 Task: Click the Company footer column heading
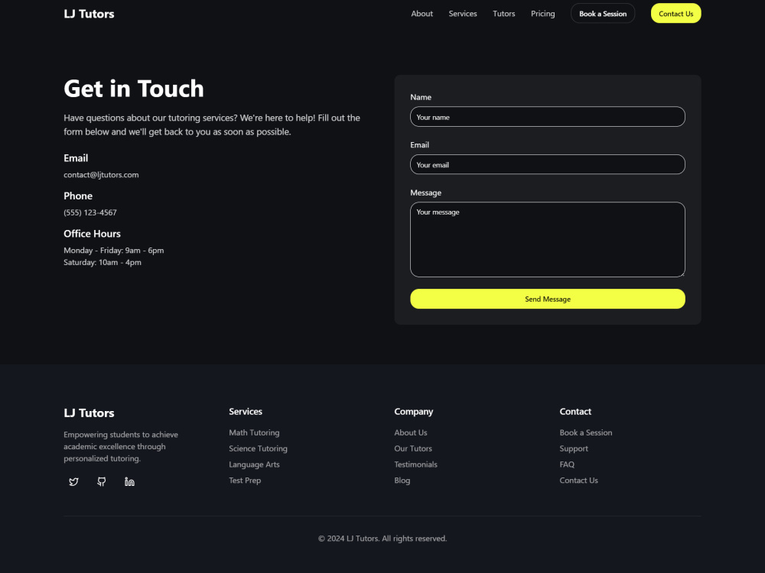pyautogui.click(x=413, y=412)
